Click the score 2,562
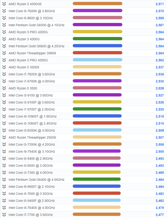 (160, 60)
